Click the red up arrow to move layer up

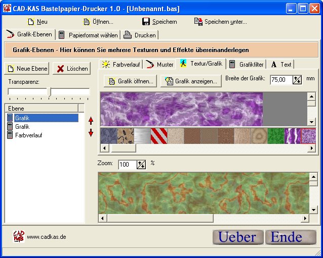91,121
